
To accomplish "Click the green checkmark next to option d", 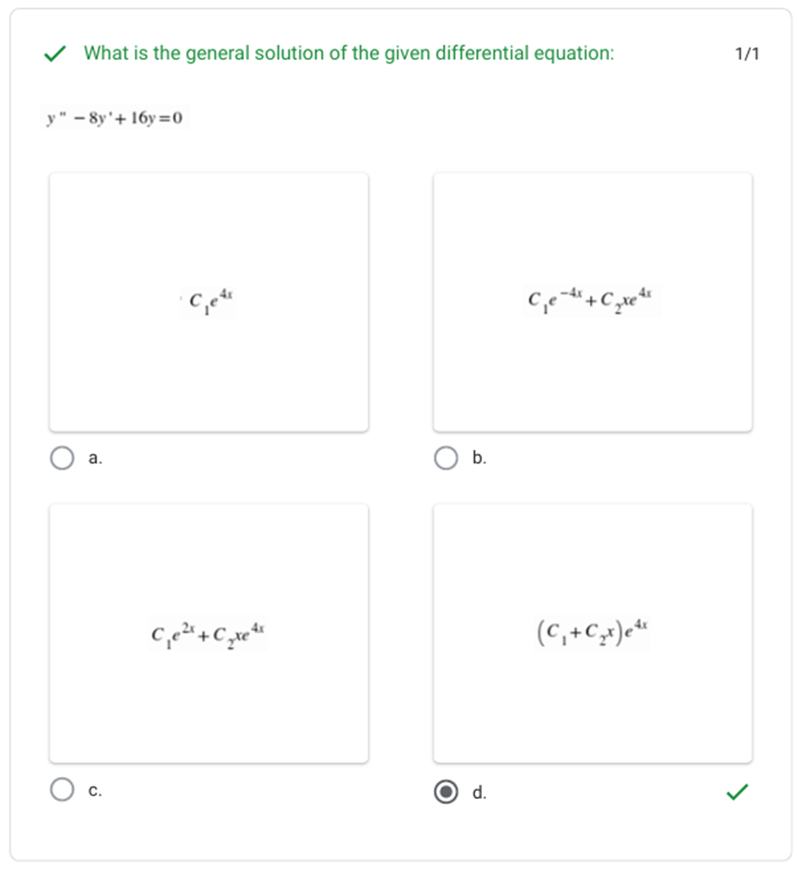I will pos(737,792).
